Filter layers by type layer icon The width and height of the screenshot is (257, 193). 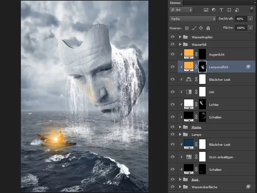[x=221, y=10]
